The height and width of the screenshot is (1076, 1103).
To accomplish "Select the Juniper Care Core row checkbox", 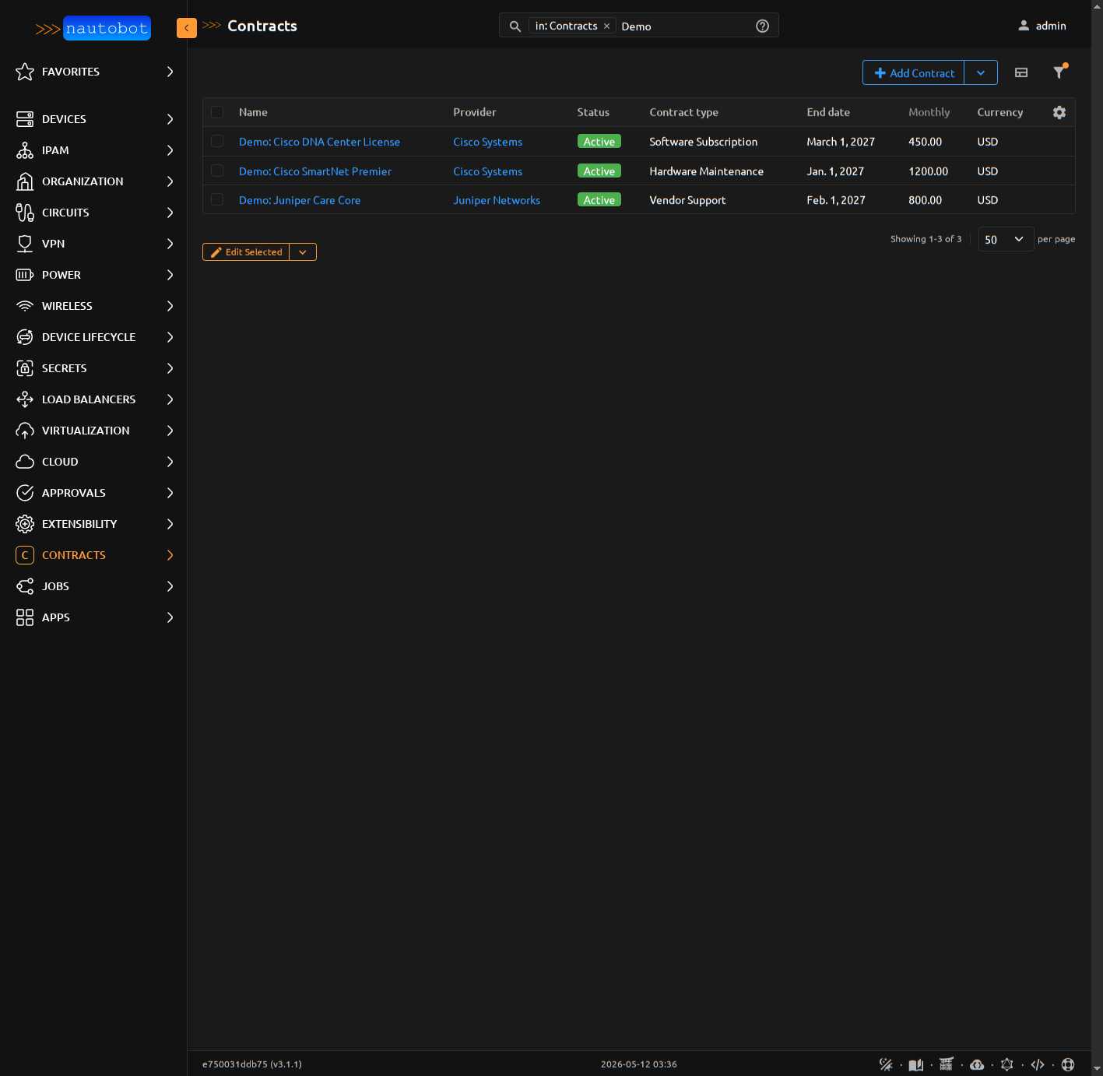I will tap(217, 200).
